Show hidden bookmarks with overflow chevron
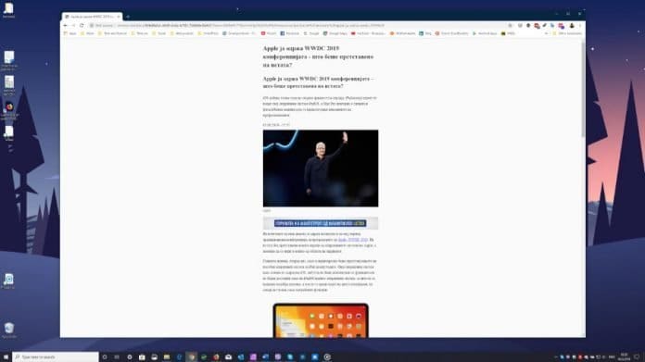 (x=546, y=33)
